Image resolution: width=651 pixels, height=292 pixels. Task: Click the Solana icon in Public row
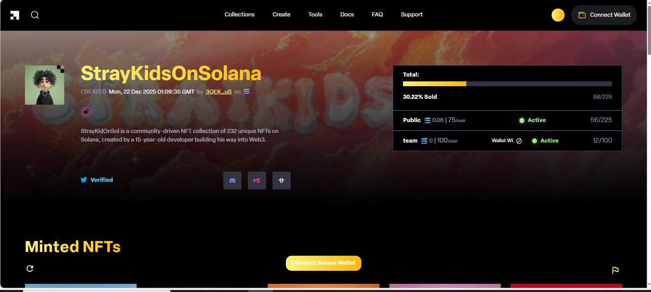click(x=427, y=120)
